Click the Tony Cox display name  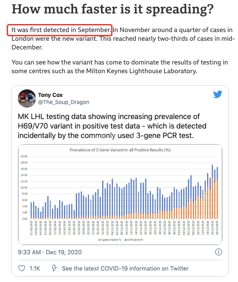50,95
